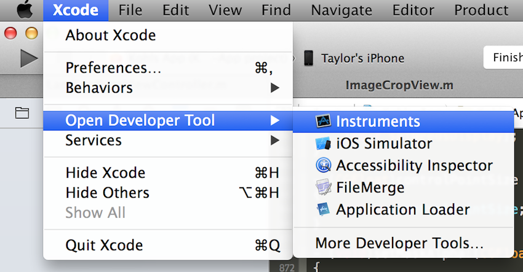Choose Hide Xcode

point(168,173)
